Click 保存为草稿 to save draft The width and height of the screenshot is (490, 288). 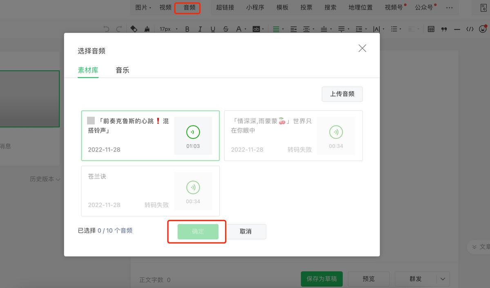click(x=321, y=279)
